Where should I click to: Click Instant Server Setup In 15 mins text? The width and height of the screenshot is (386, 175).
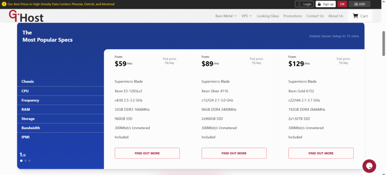(334, 36)
